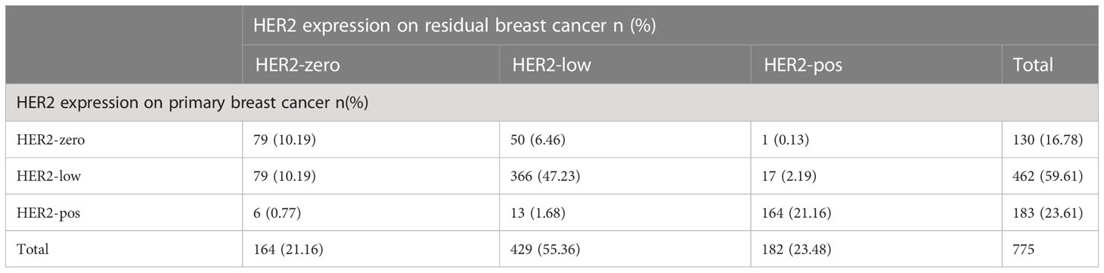Click the Total column header

coord(1034,66)
